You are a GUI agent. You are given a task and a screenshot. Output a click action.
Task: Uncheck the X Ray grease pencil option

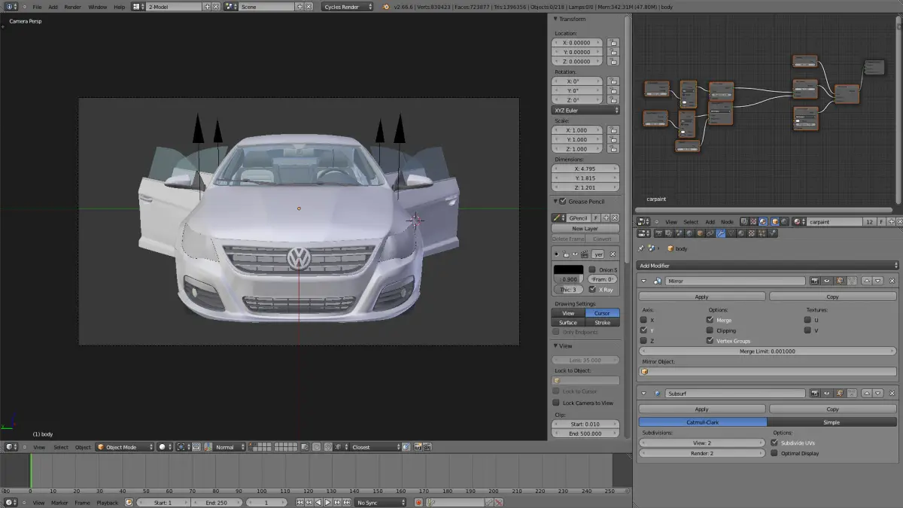click(592, 290)
